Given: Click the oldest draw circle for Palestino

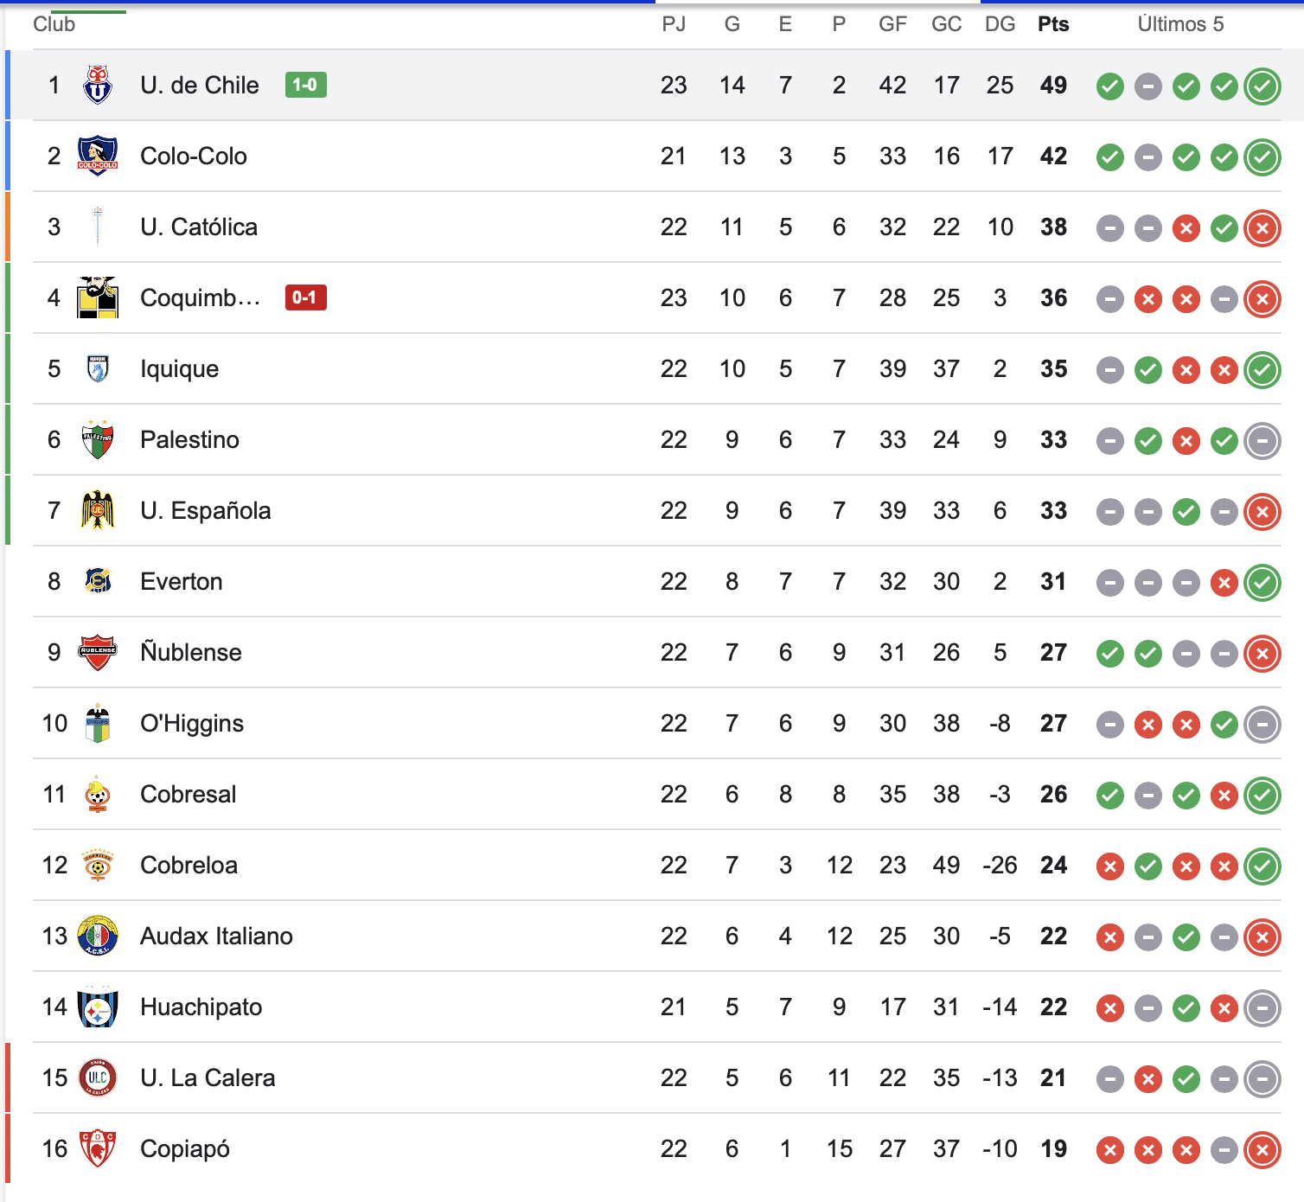Looking at the screenshot, I should 1110,440.
